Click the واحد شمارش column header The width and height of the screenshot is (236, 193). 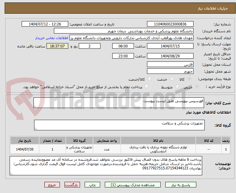point(107,141)
